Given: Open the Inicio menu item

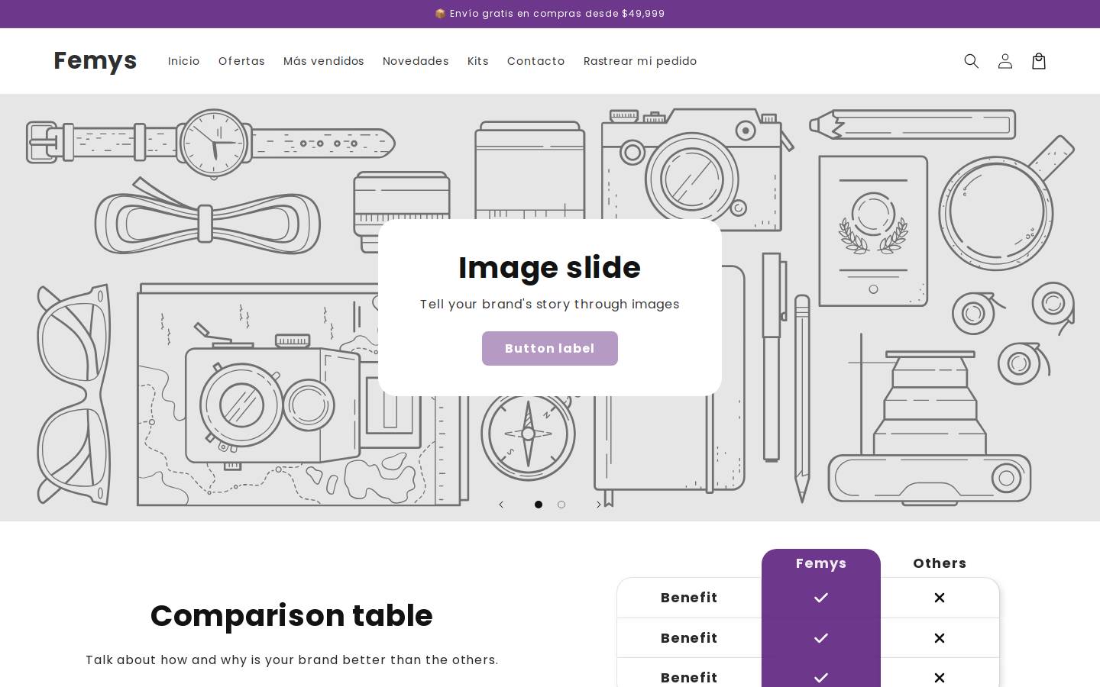Looking at the screenshot, I should (184, 61).
